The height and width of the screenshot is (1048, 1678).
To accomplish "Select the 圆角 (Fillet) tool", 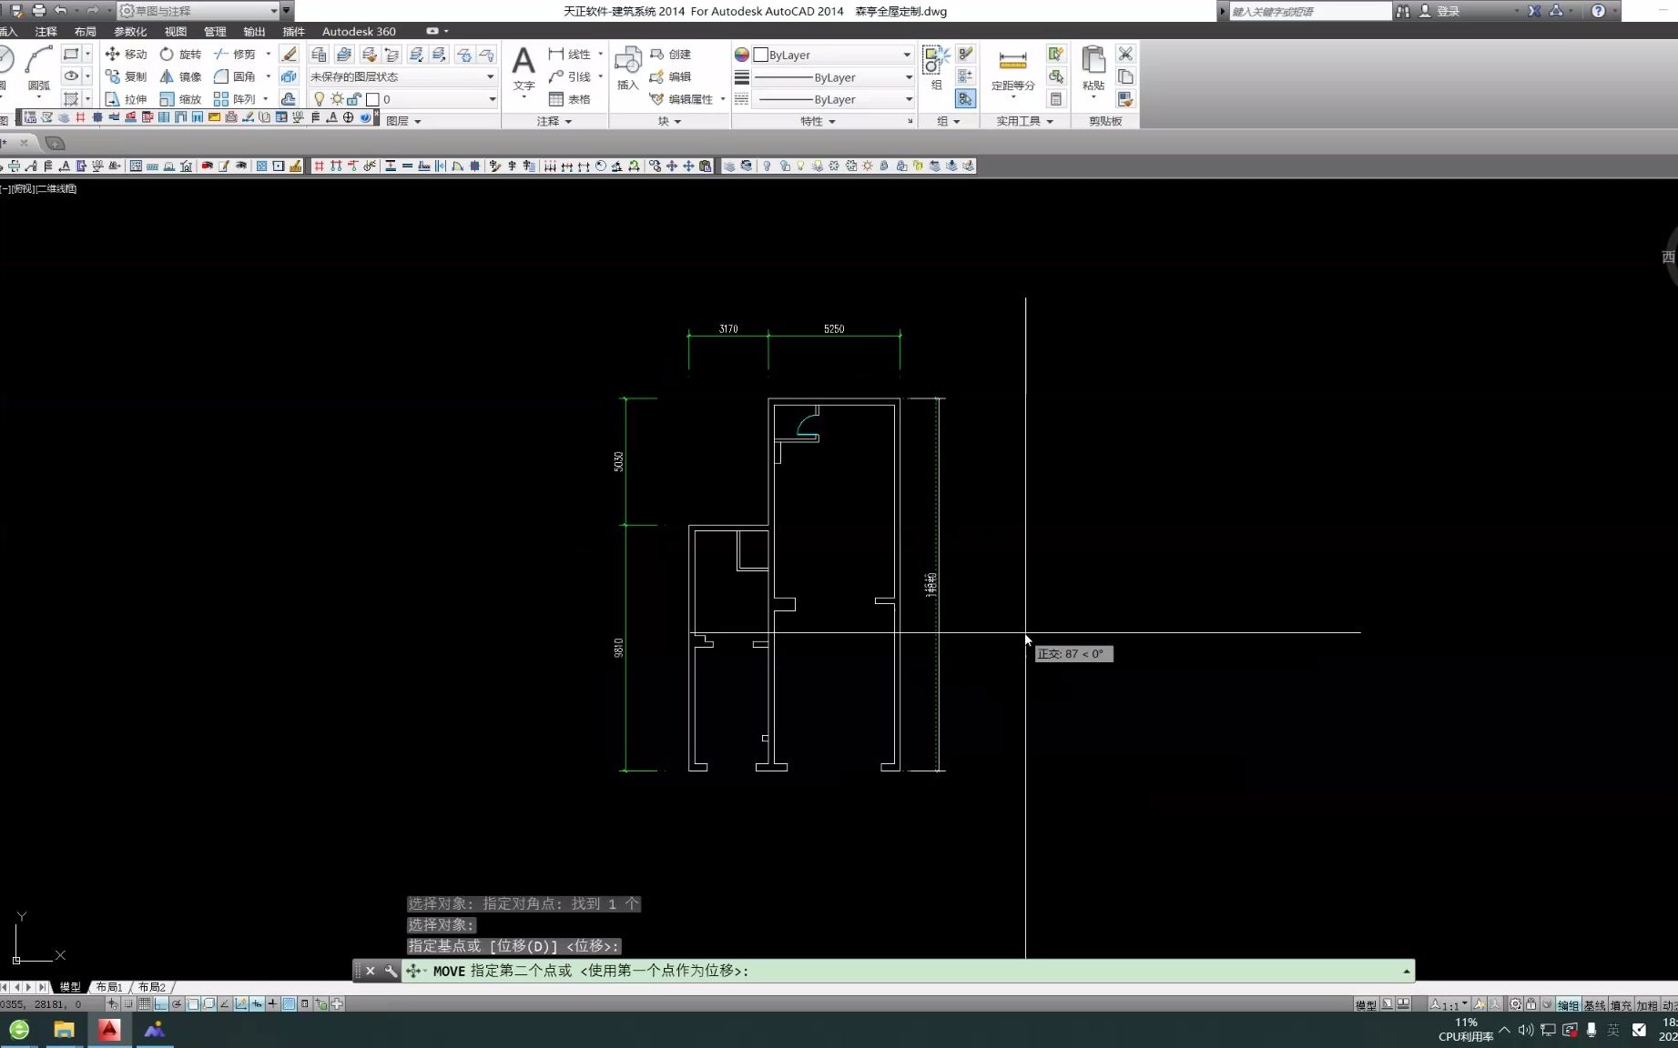I will [235, 76].
